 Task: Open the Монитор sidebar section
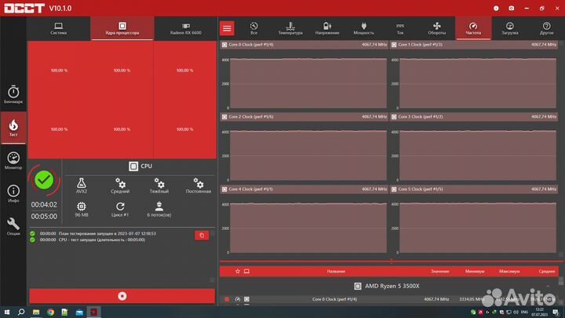(13, 159)
